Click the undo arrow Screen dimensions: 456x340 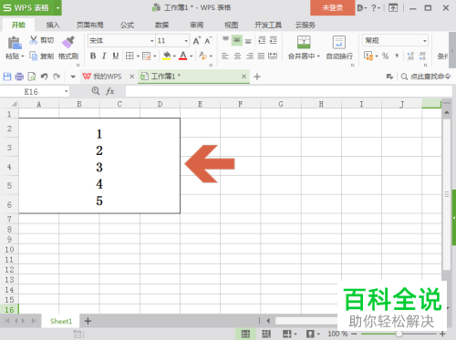pyautogui.click(x=45, y=77)
